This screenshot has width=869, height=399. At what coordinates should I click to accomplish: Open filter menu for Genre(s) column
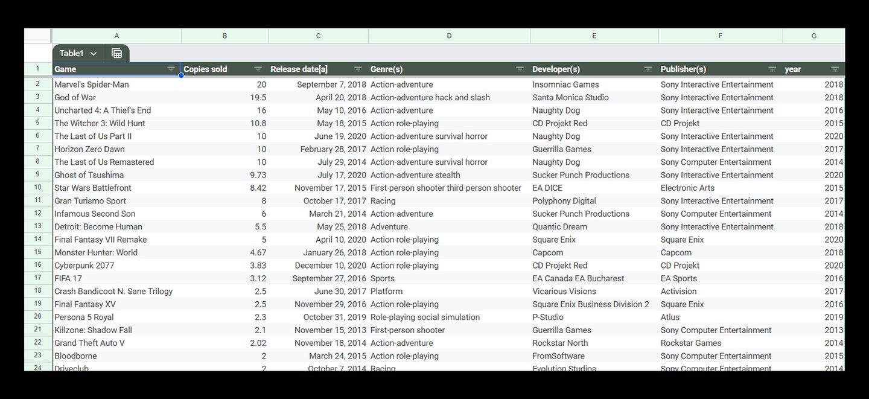coord(520,69)
